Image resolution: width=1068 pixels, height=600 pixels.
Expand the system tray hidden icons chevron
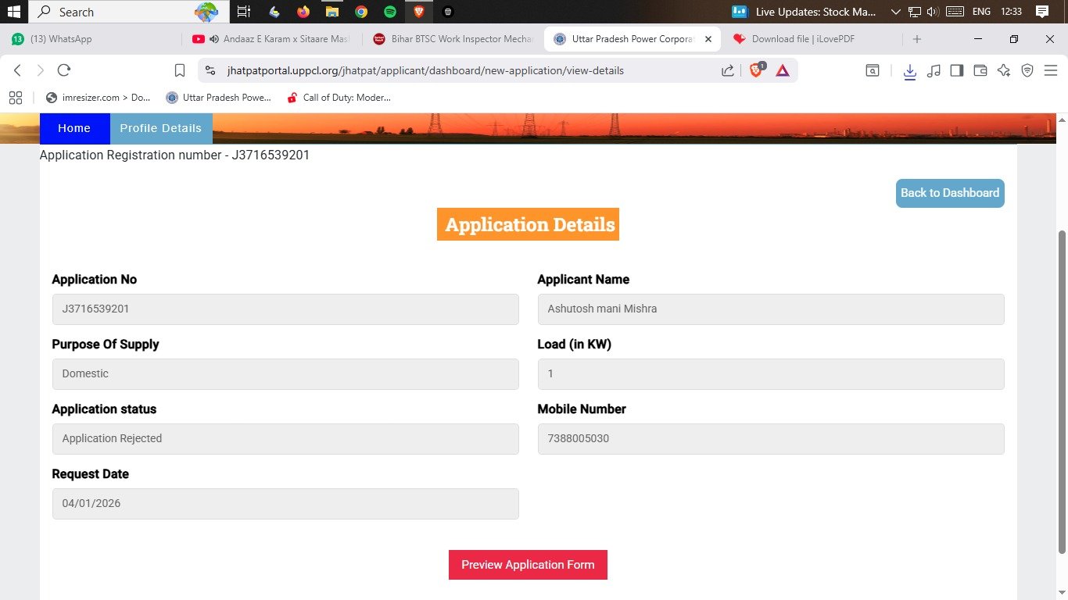[896, 12]
